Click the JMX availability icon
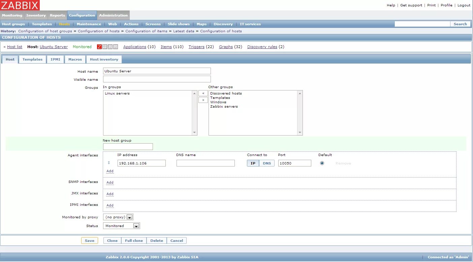Viewport: 473px width, 262px height. click(x=110, y=47)
